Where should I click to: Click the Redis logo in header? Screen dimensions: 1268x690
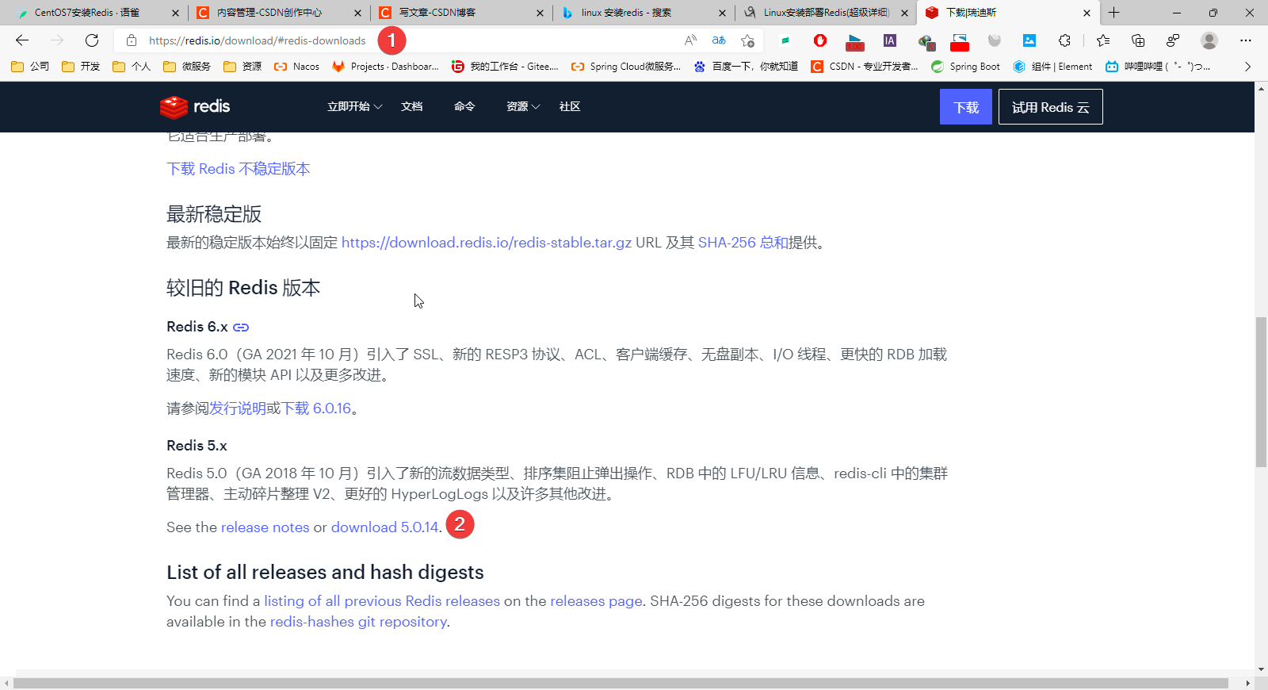[195, 106]
